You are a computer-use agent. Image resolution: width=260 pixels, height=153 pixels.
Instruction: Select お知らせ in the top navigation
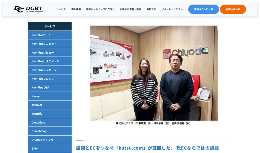(x=151, y=9)
